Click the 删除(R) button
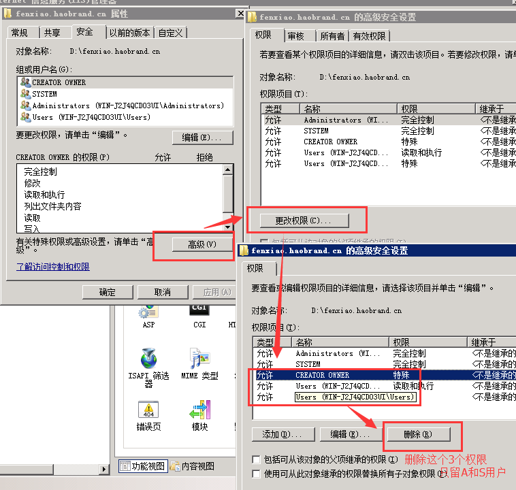 [419, 434]
